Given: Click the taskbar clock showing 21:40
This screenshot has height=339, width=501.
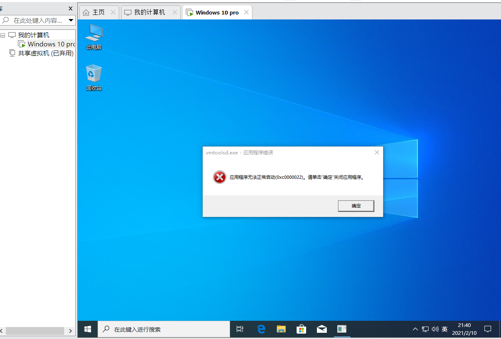Looking at the screenshot, I should click(464, 329).
